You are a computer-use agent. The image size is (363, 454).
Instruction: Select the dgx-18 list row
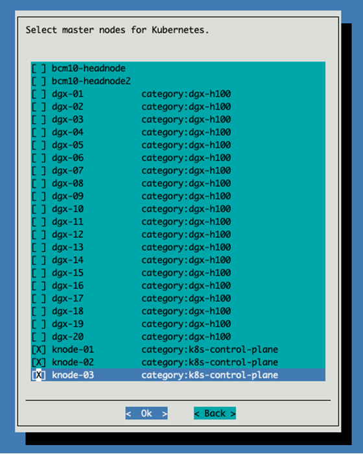click(x=178, y=311)
